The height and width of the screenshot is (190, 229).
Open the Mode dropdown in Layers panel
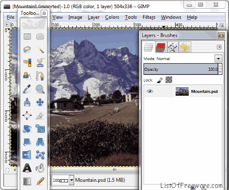coord(218,59)
